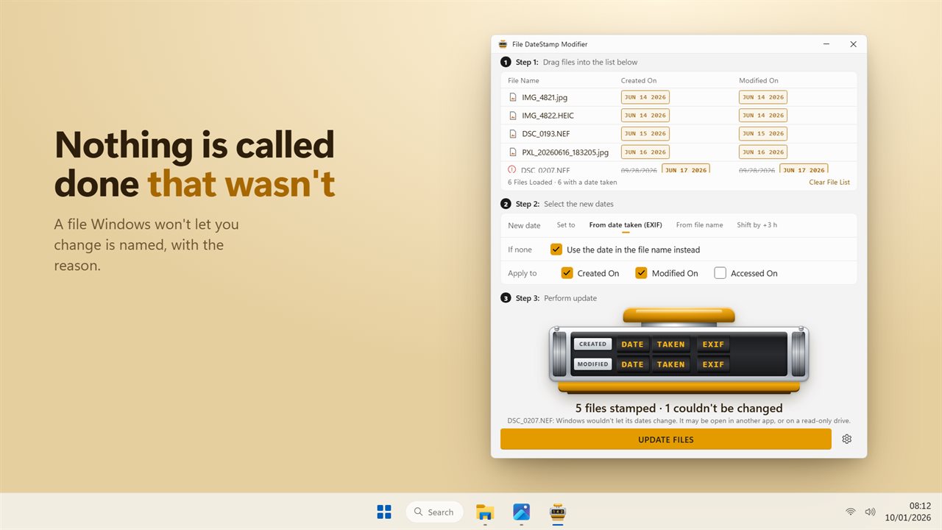Open the Windows Start menu
The width and height of the screenshot is (942, 530).
(384, 512)
